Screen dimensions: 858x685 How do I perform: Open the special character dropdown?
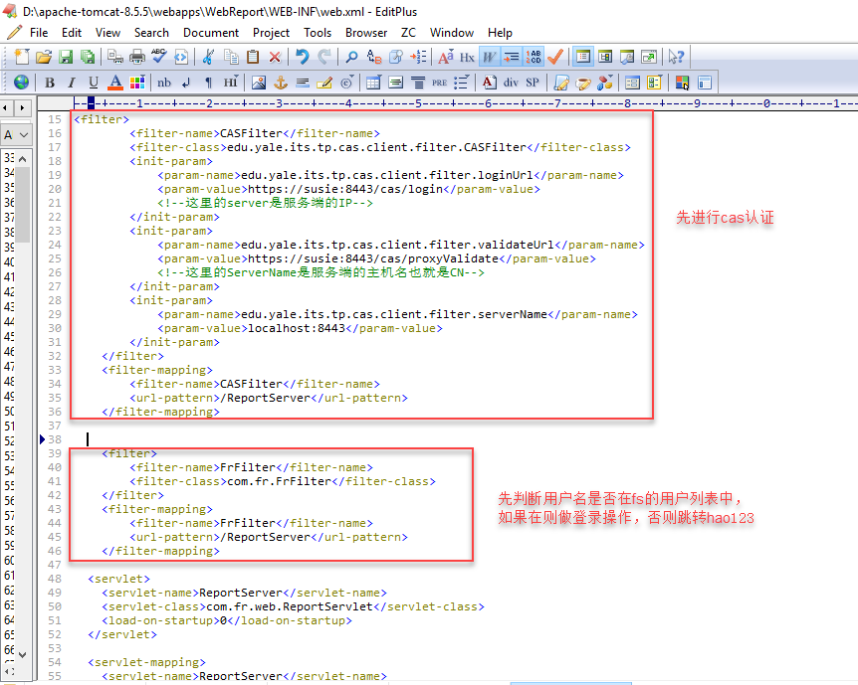[x=347, y=83]
